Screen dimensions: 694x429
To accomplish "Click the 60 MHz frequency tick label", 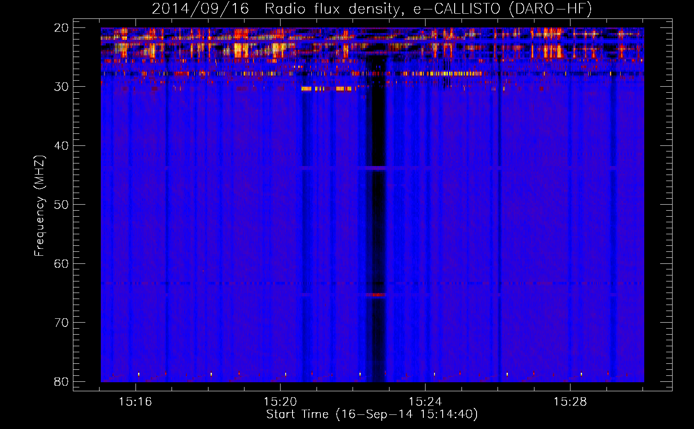I will pos(61,264).
